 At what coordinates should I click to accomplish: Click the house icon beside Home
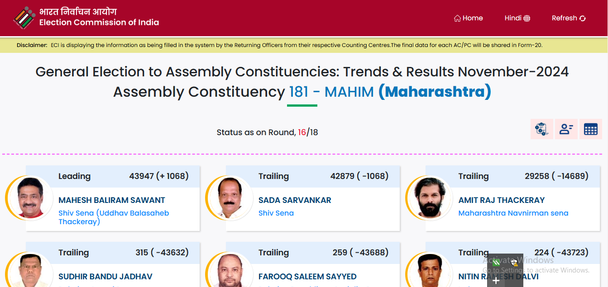(457, 19)
